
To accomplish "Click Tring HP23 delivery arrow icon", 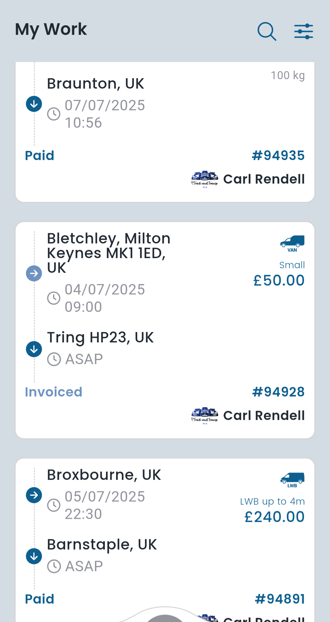I will (34, 349).
